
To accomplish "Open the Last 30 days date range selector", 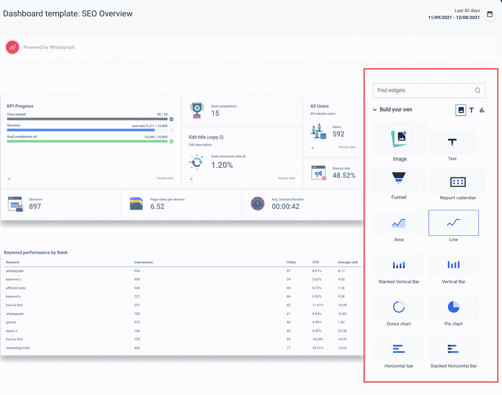I will coord(467,10).
